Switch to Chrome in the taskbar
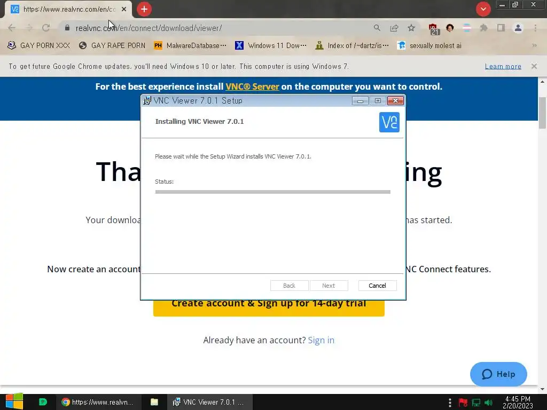The width and height of the screenshot is (547, 410). coord(99,402)
